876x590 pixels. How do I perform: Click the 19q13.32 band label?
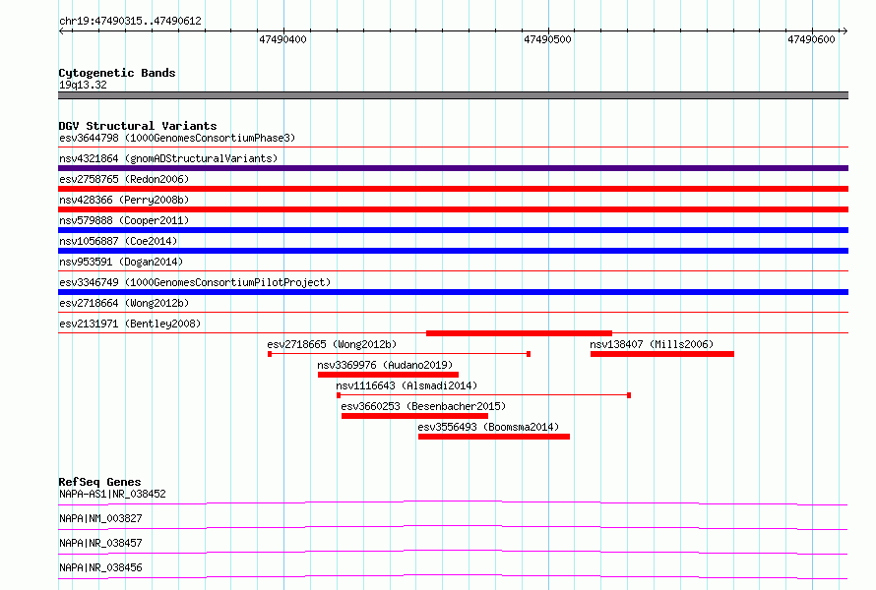[83, 85]
